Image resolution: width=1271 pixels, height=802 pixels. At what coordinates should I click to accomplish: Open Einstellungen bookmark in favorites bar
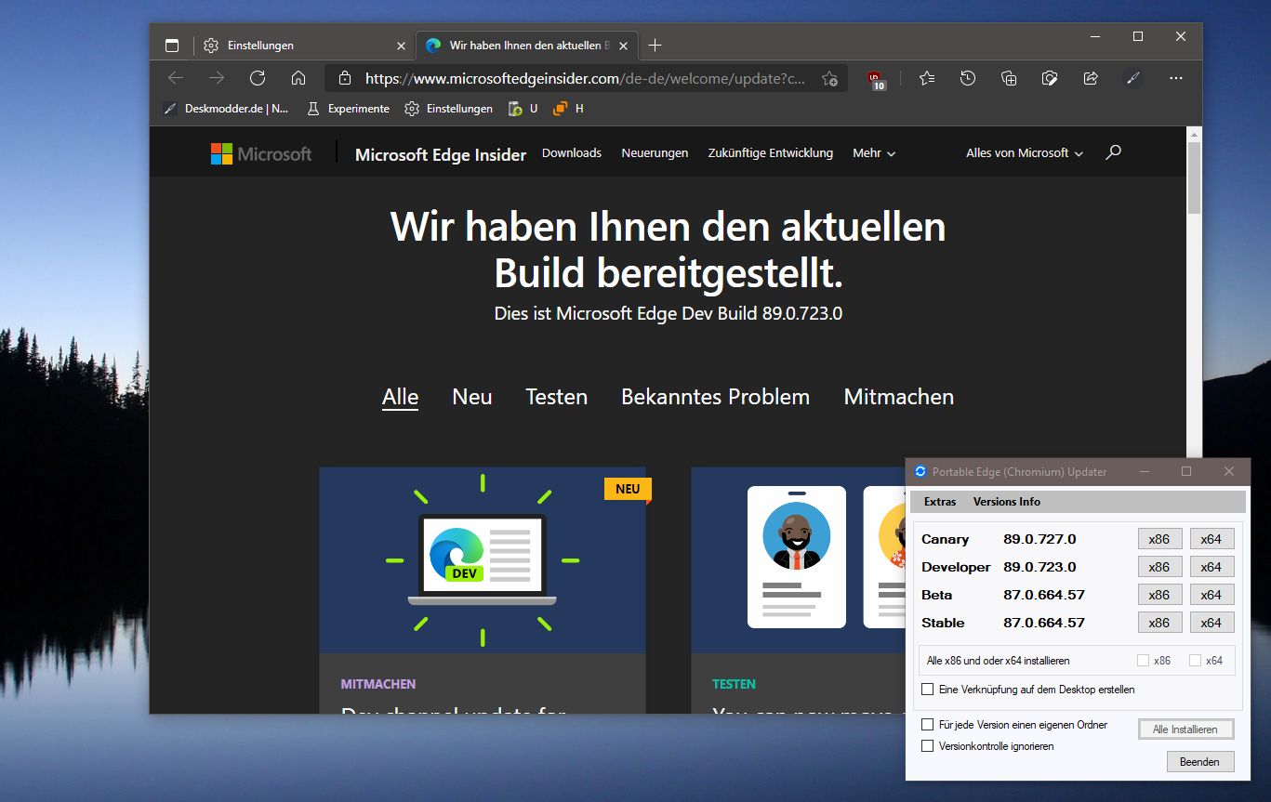(x=448, y=109)
